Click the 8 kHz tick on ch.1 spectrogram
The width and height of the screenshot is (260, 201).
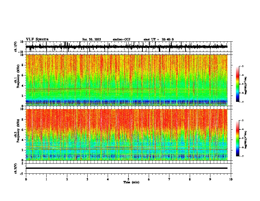23,65
